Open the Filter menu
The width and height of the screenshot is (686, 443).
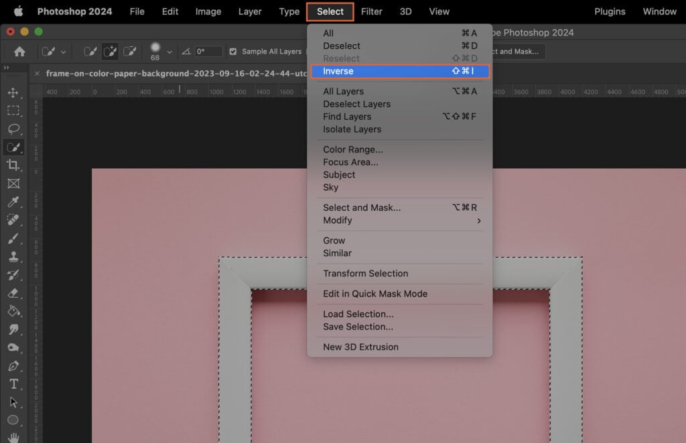coord(371,11)
